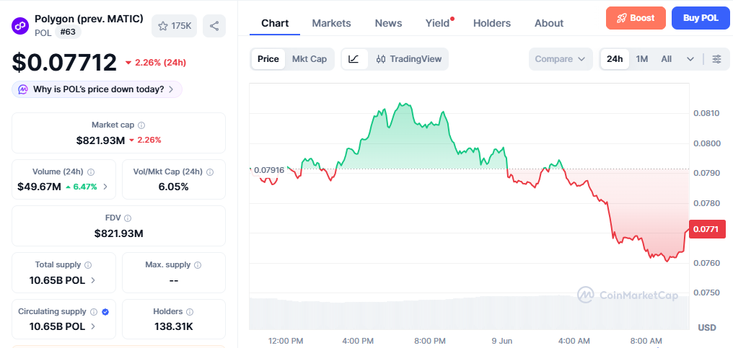Click the $49.67M volume value

click(39, 187)
